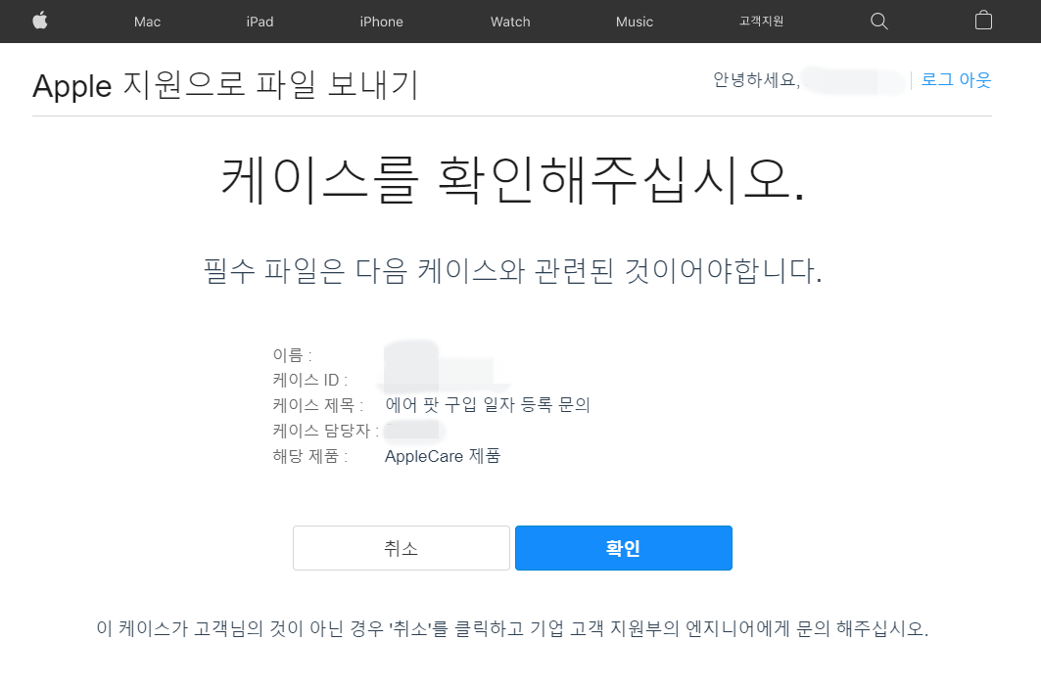
Task: Click the subtitle '필수 파일은 다음 케이스와 관련된 것이어야합니다.'
Action: [x=512, y=271]
